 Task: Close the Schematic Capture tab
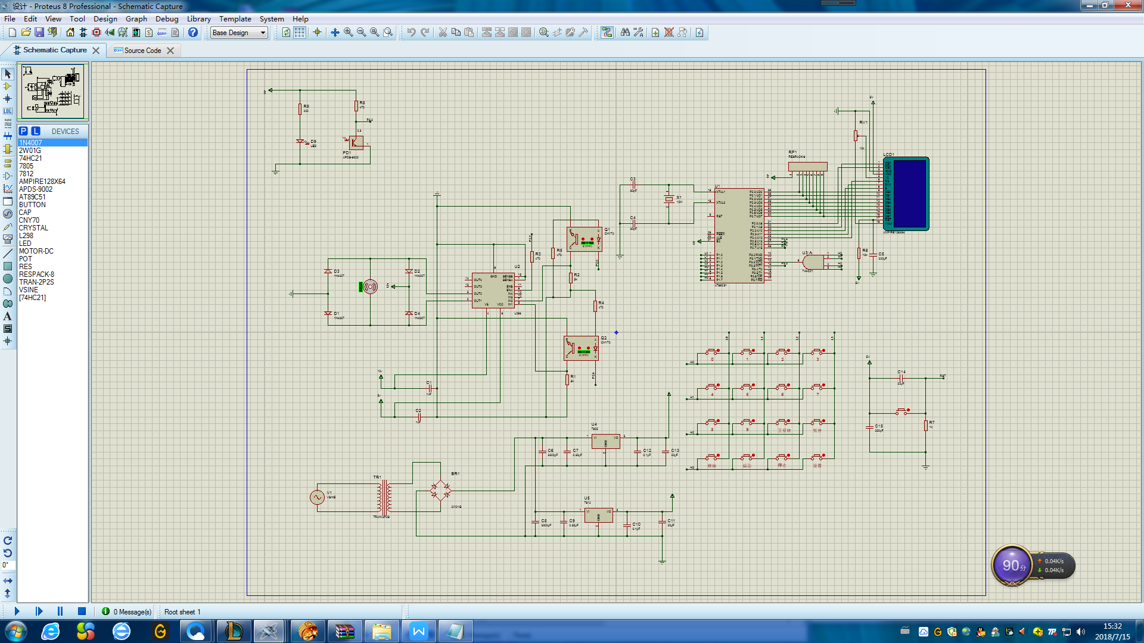click(x=96, y=51)
